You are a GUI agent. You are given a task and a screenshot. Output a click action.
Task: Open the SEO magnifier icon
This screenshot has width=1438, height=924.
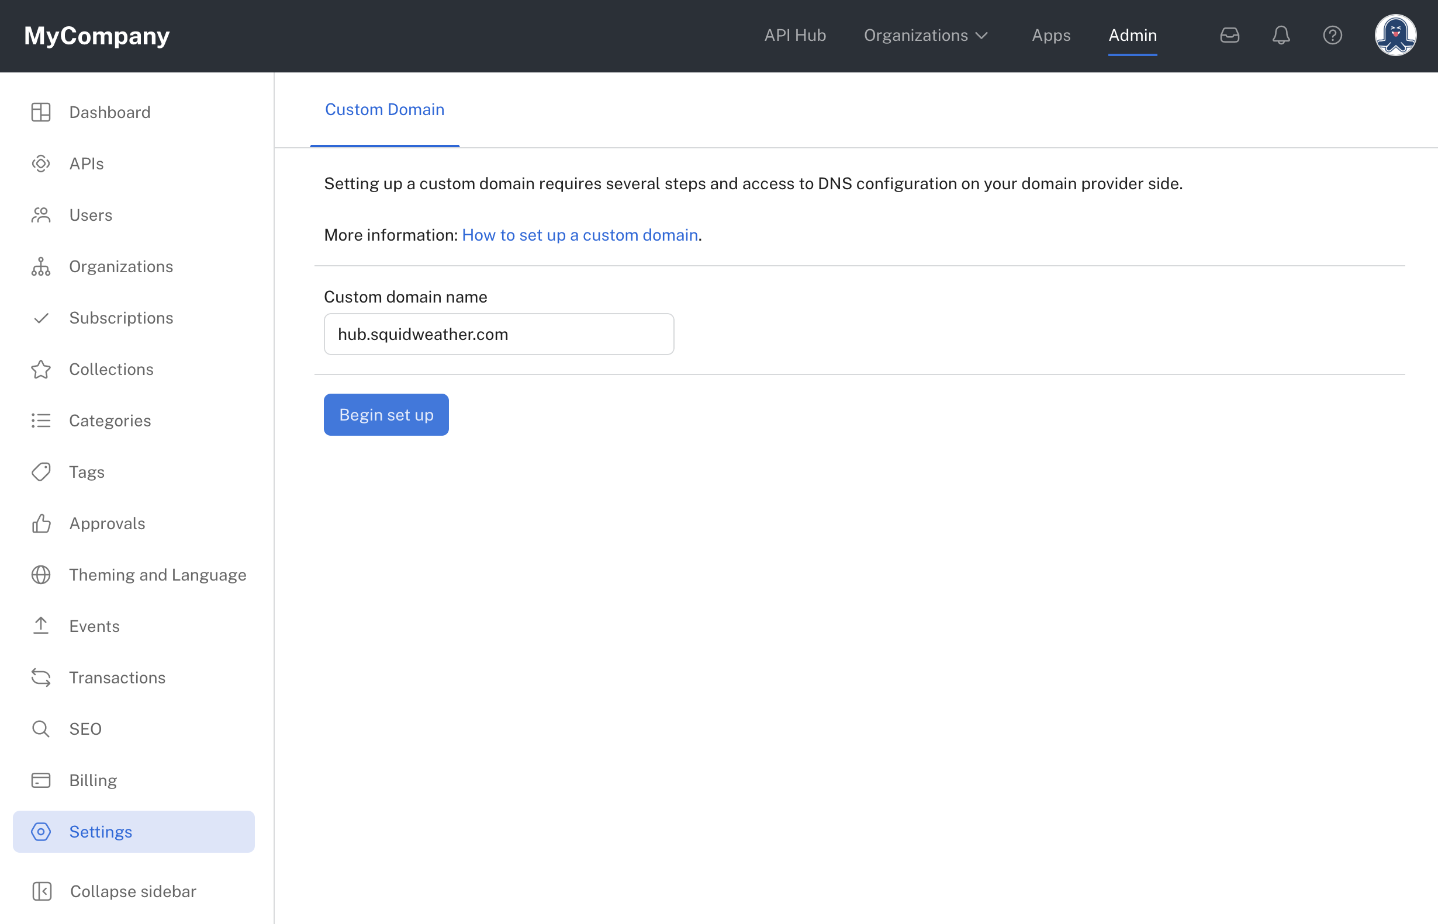(41, 729)
